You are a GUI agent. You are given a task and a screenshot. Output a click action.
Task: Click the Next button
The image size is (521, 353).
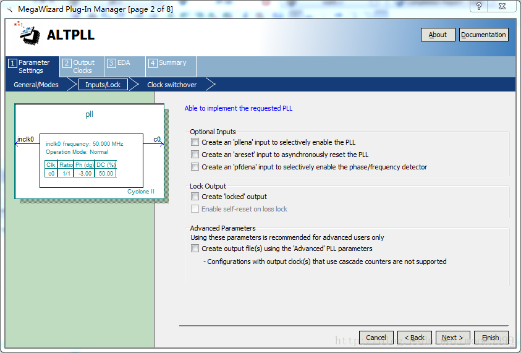click(452, 338)
